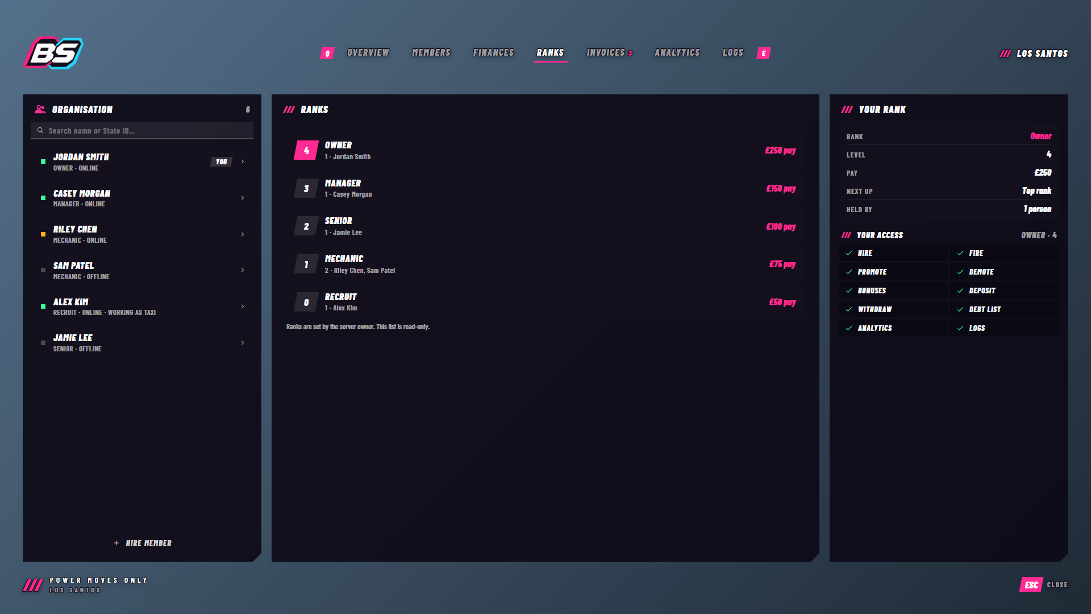This screenshot has height=614, width=1091.
Task: Expand Jamie Lee's row chevron
Action: pos(243,343)
